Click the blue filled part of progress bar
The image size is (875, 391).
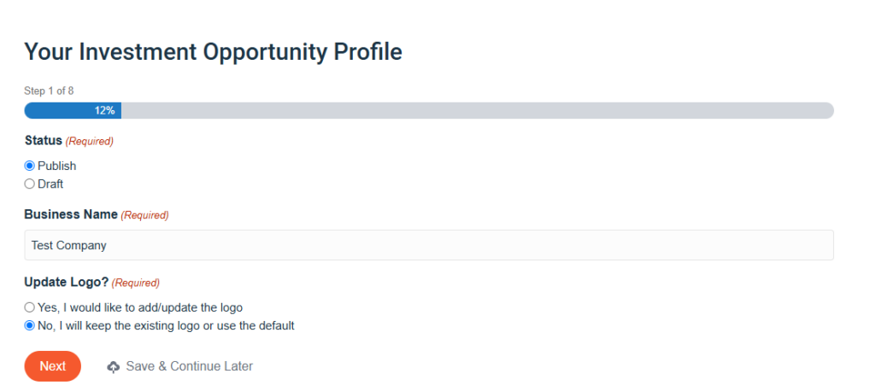(73, 110)
